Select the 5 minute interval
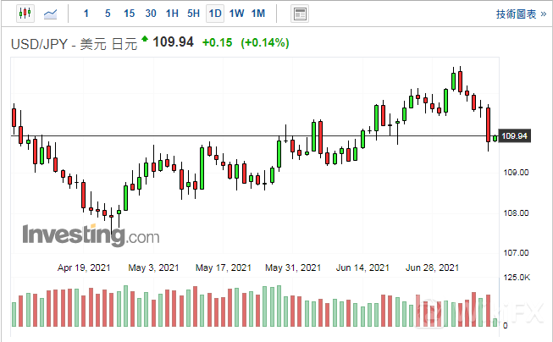This screenshot has height=342, width=553. [x=107, y=14]
